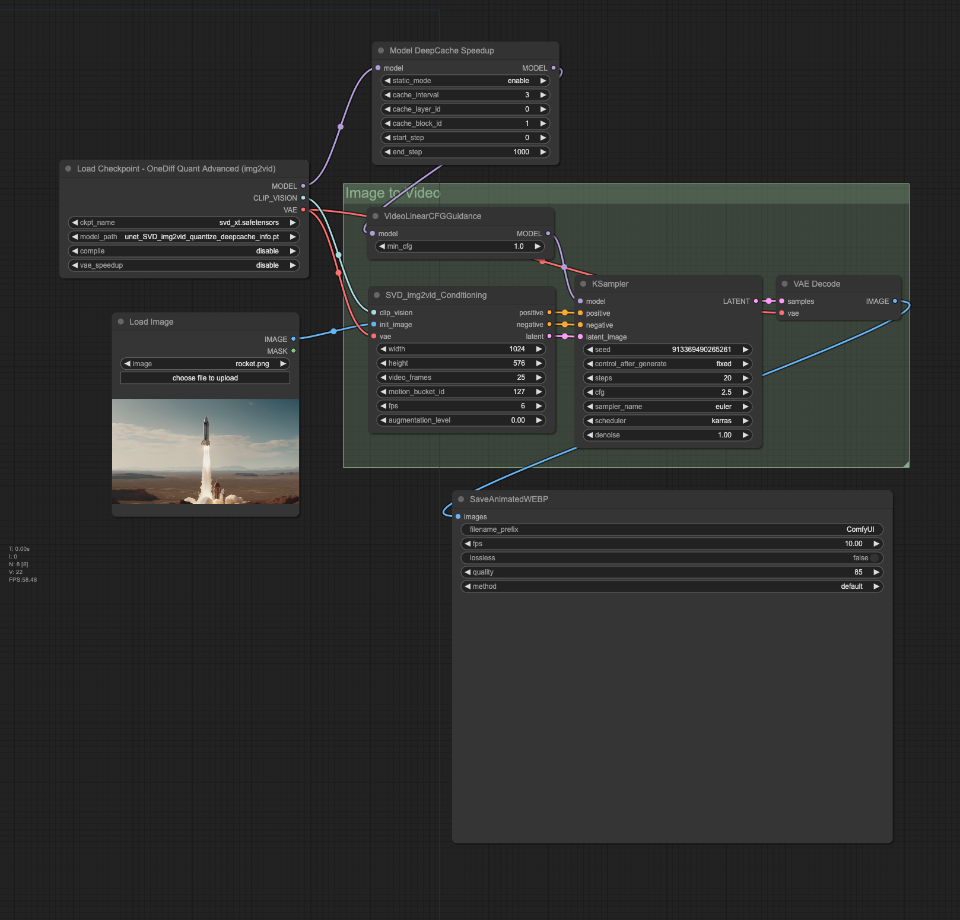
Task: Click the VAE Decode IMAGE output port
Action: point(895,302)
